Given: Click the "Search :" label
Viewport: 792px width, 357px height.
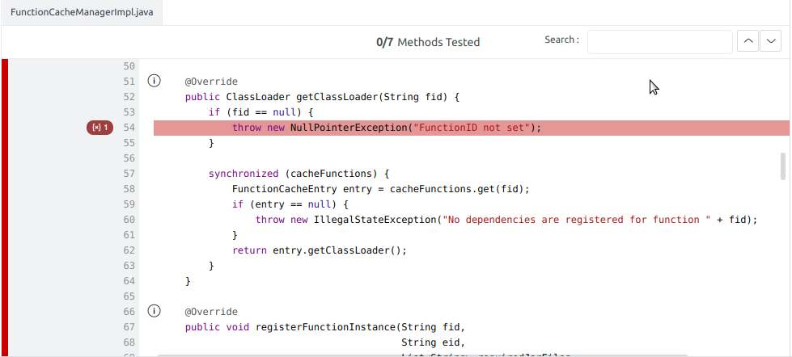Looking at the screenshot, I should pyautogui.click(x=561, y=40).
